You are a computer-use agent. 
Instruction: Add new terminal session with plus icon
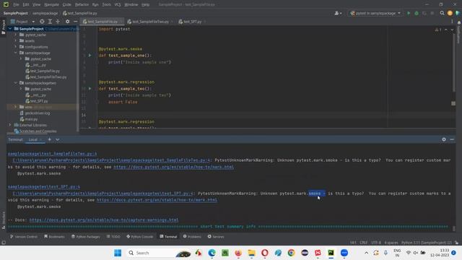click(x=50, y=139)
